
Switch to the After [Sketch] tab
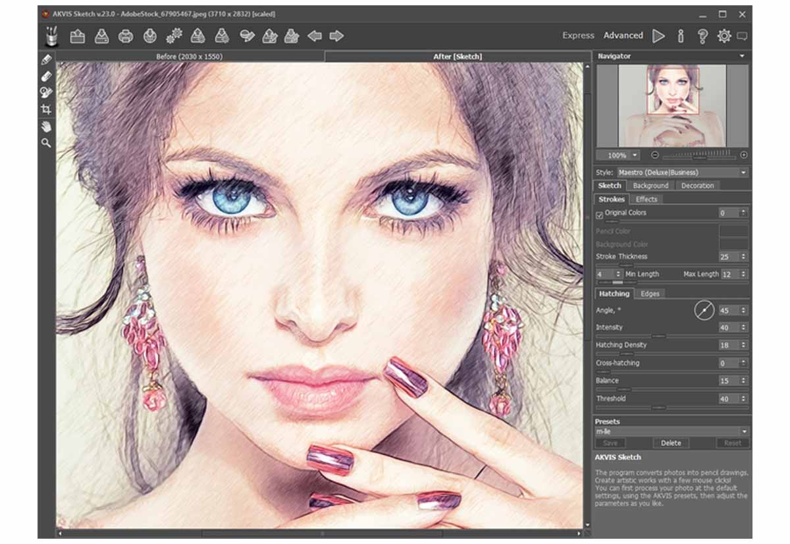point(457,57)
